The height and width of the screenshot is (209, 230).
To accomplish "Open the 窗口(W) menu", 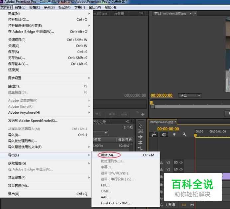I will [x=95, y=7].
